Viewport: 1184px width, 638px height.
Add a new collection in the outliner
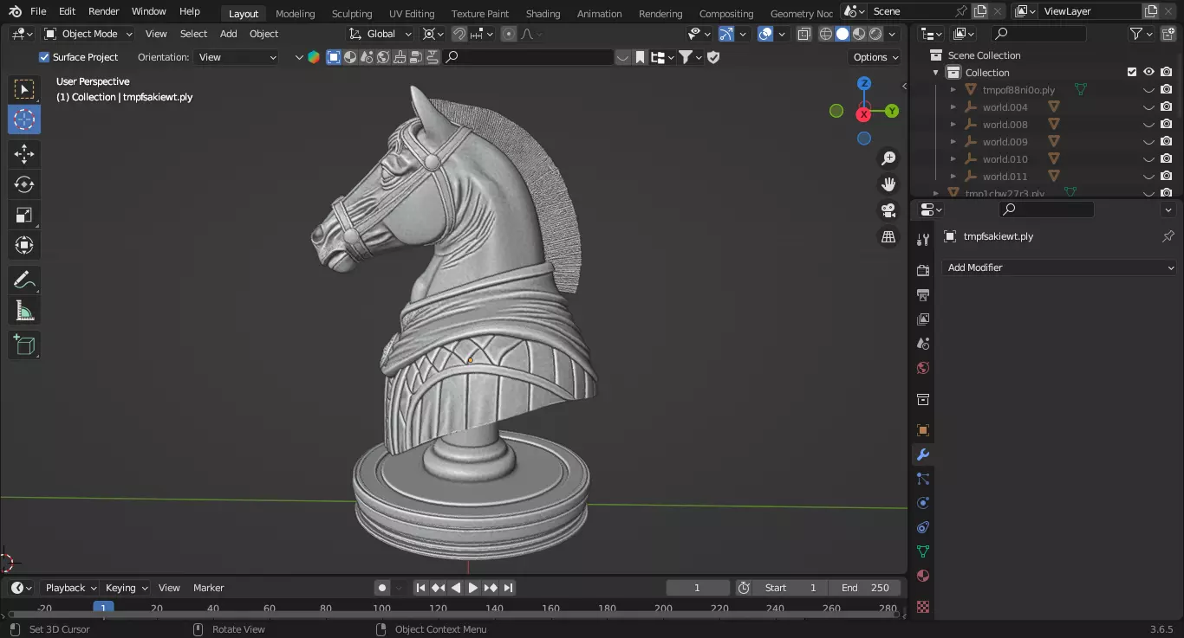tap(1168, 34)
